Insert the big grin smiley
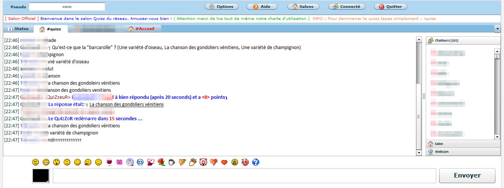Screen dimensions: 504x188 pyautogui.click(x=46, y=162)
